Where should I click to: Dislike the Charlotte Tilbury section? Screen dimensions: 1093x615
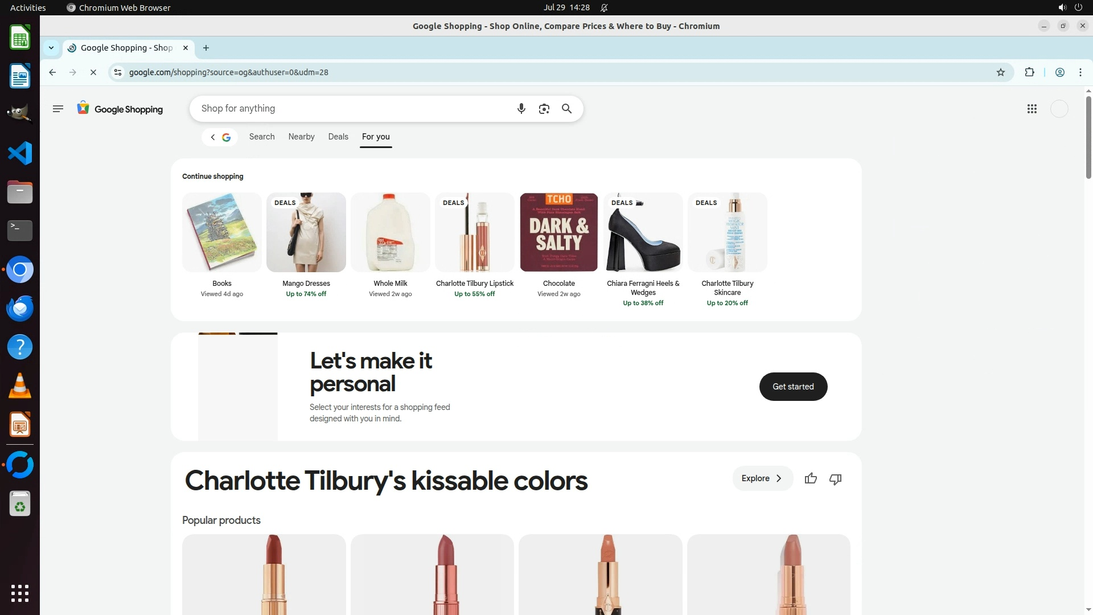(x=835, y=479)
